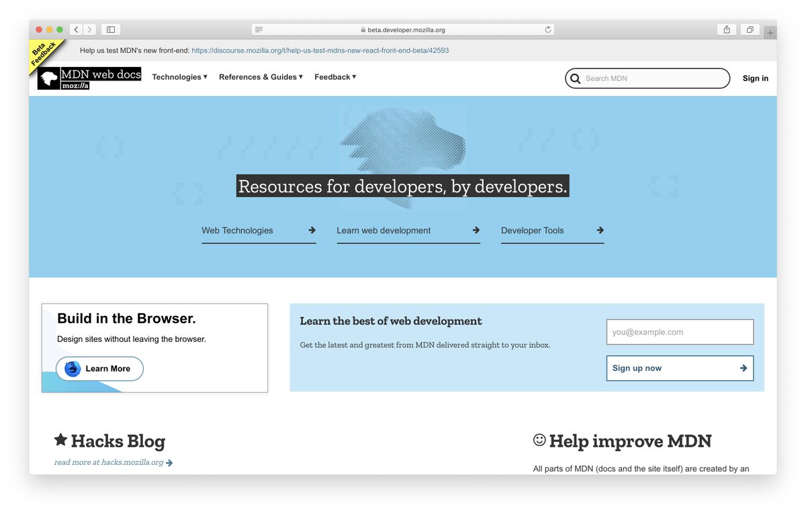
Task: Open Safari share button
Action: click(x=727, y=30)
